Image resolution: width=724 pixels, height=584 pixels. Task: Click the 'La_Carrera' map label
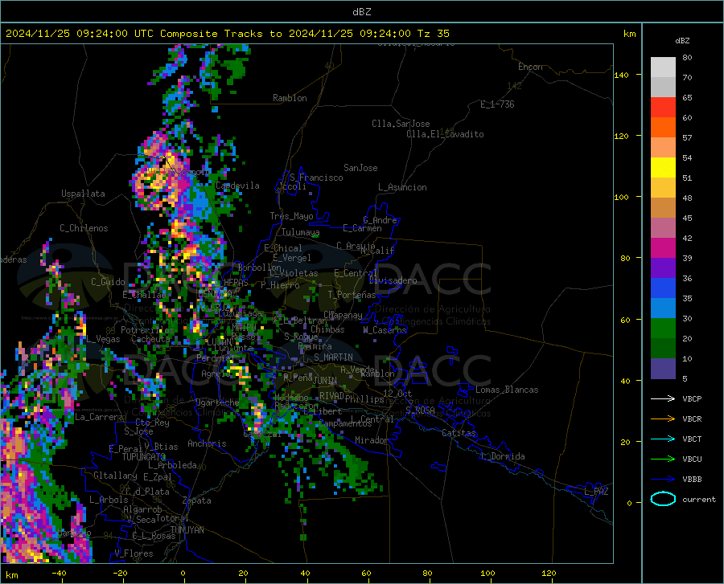[x=99, y=417]
